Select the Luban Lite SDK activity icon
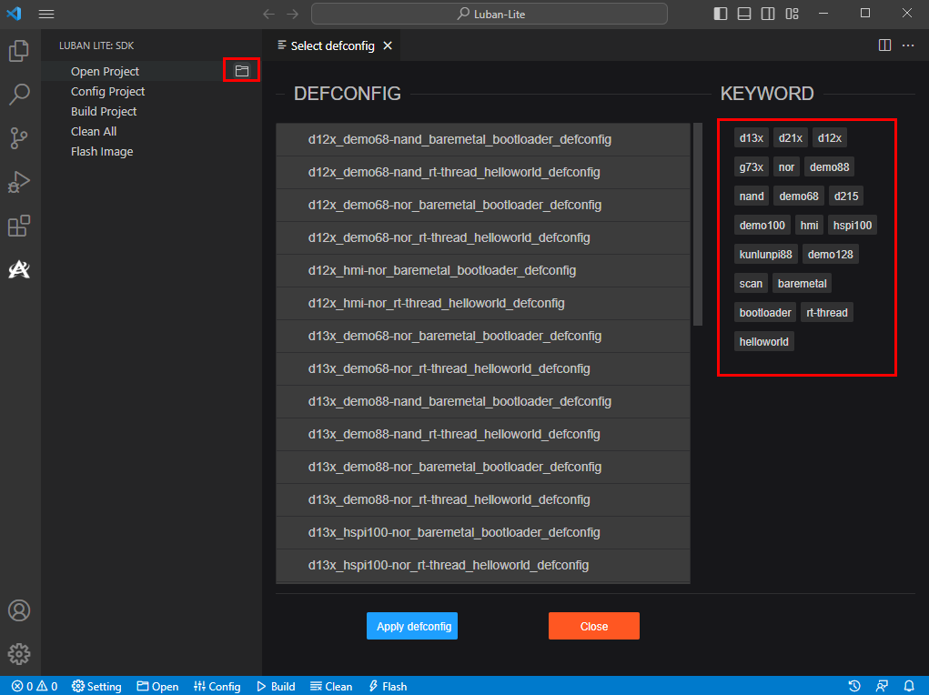This screenshot has width=929, height=695. coord(19,269)
